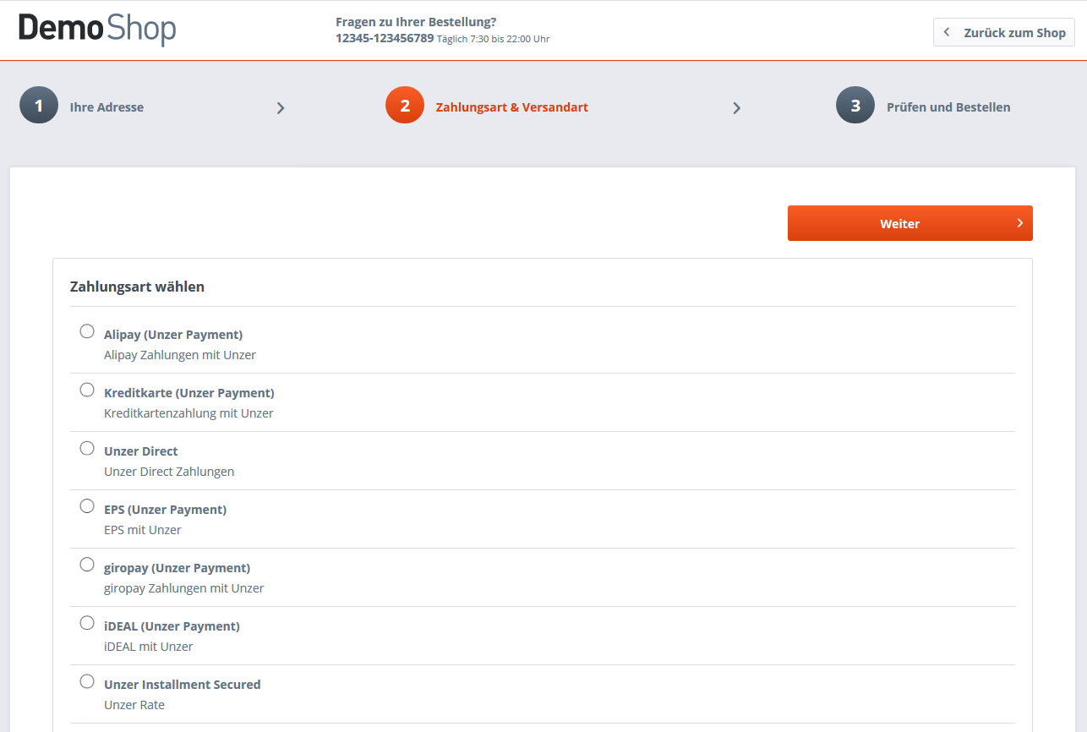The width and height of the screenshot is (1087, 732).
Task: Click the Unzer Installment Secured label
Action: pos(183,685)
